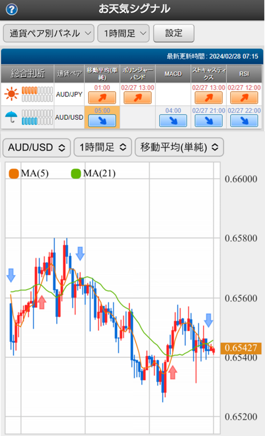Click the 設定 button
The height and width of the screenshot is (436, 265).
[x=174, y=33]
